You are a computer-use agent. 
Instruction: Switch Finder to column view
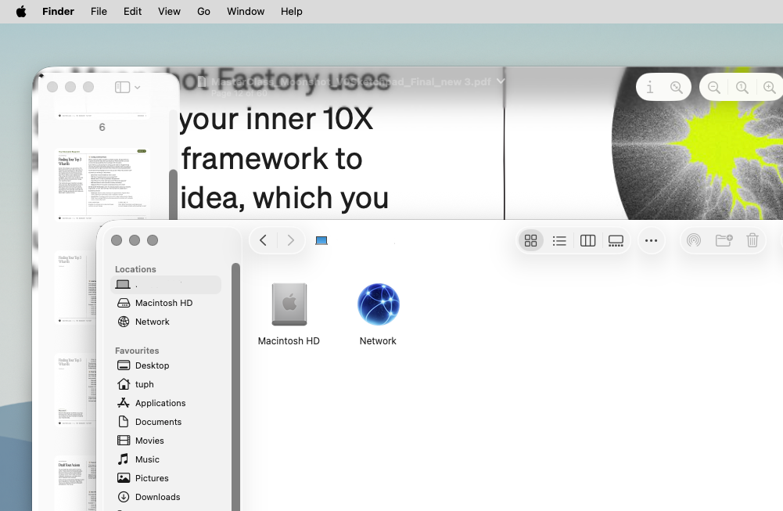[x=587, y=241]
